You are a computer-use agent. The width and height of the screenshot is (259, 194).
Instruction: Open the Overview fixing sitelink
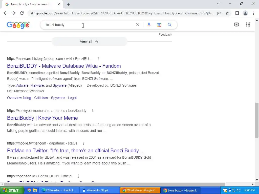click(19, 98)
